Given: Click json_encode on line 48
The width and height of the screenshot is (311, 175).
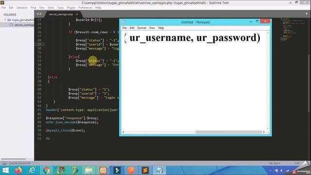Looking at the screenshot, I should pyautogui.click(x=66, y=122).
